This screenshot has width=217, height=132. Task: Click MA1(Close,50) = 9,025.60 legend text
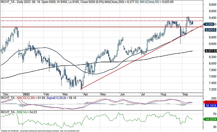coord(156,2)
